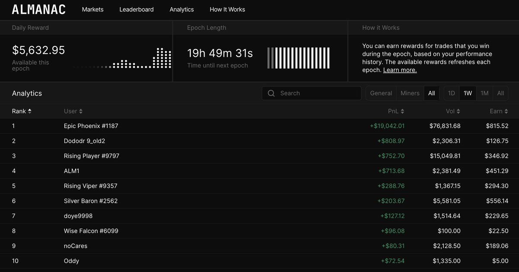Select user Rising Viper #9357
Screen dimensions: 519x272
[90, 186]
